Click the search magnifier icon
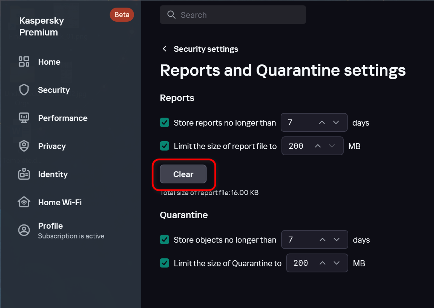The height and width of the screenshot is (308, 434). click(x=171, y=15)
